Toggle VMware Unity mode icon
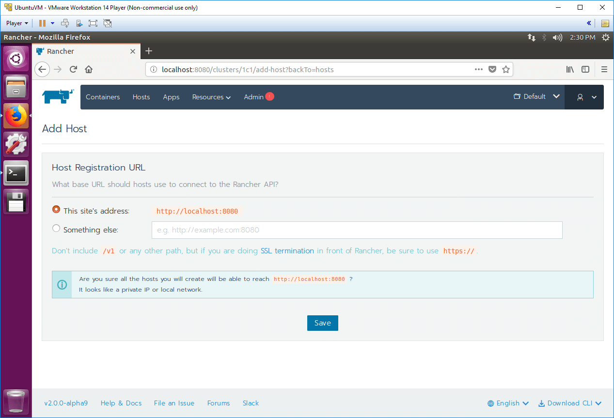The width and height of the screenshot is (614, 418). [108, 23]
